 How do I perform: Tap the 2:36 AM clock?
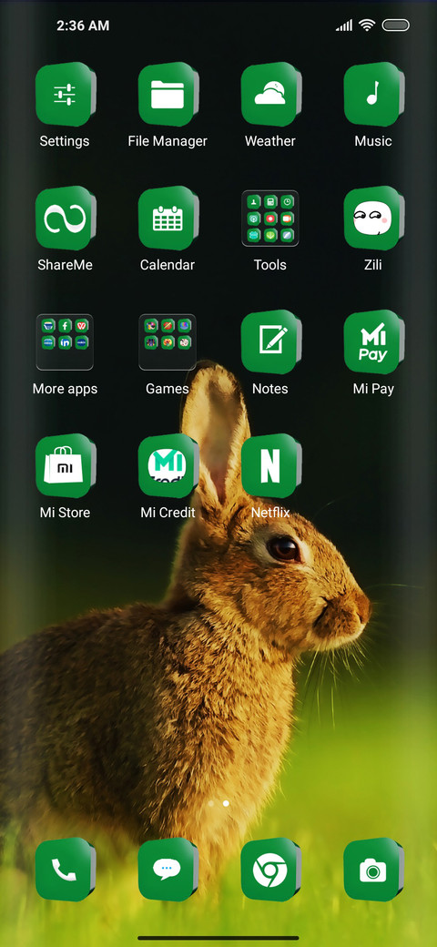[83, 25]
